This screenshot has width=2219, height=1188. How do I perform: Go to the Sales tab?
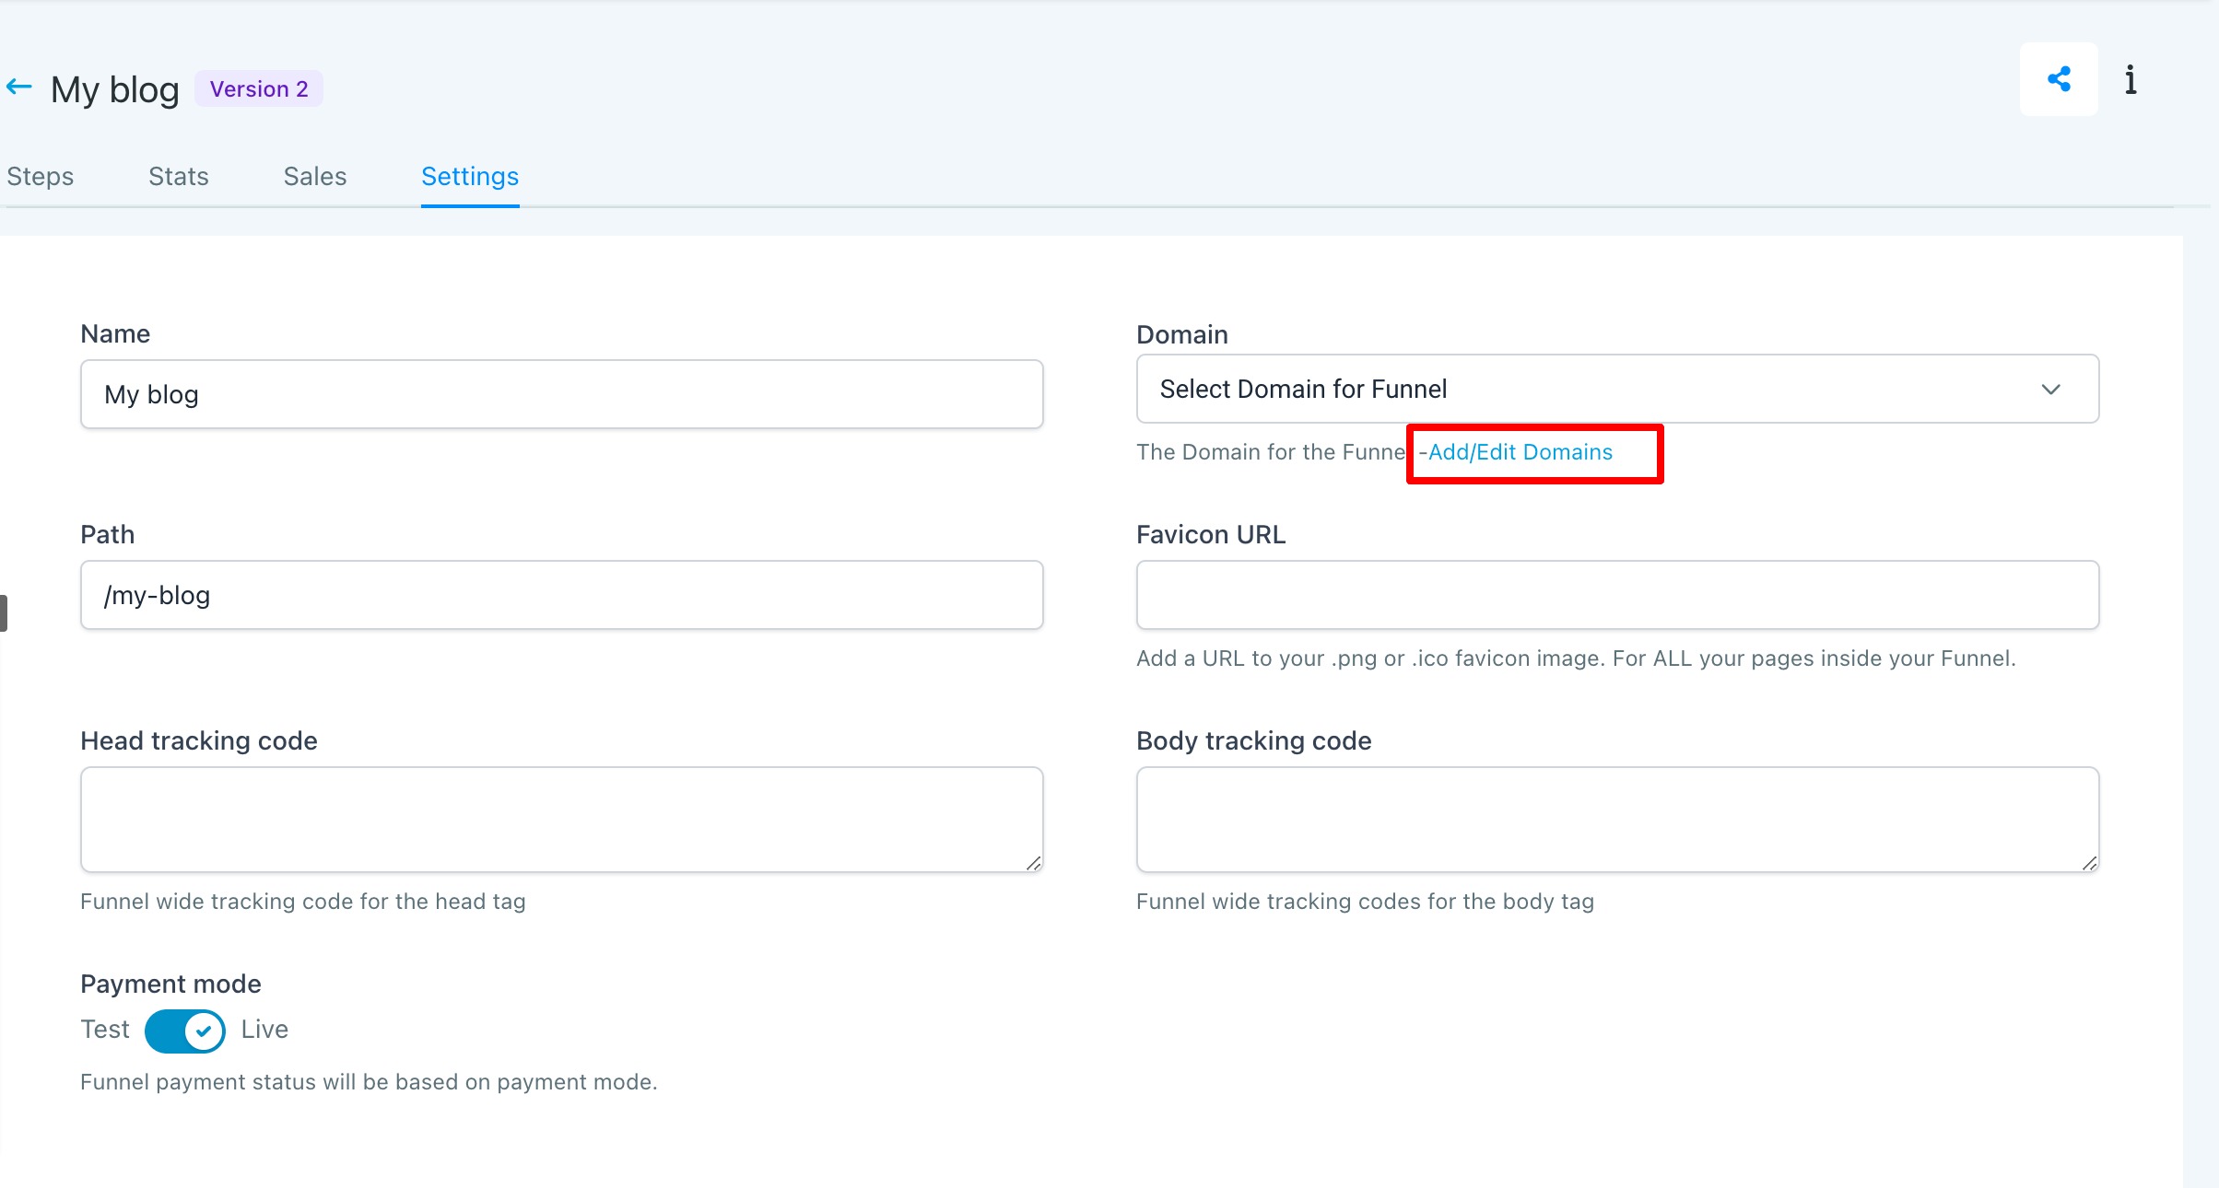[x=315, y=177]
